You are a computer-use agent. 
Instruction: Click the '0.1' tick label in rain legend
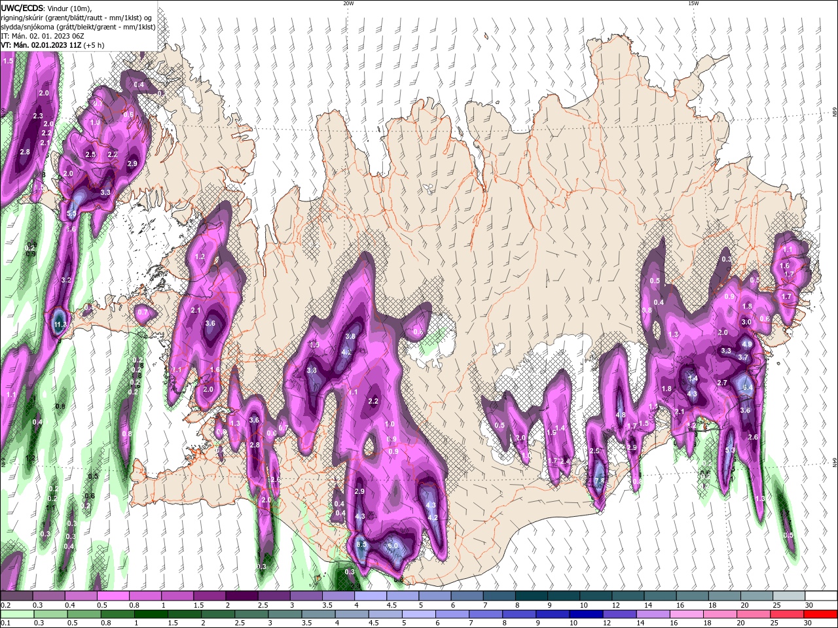click(x=5, y=623)
